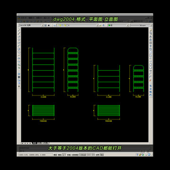
Task: Select the Spline curve tool
Action: tap(19, 55)
